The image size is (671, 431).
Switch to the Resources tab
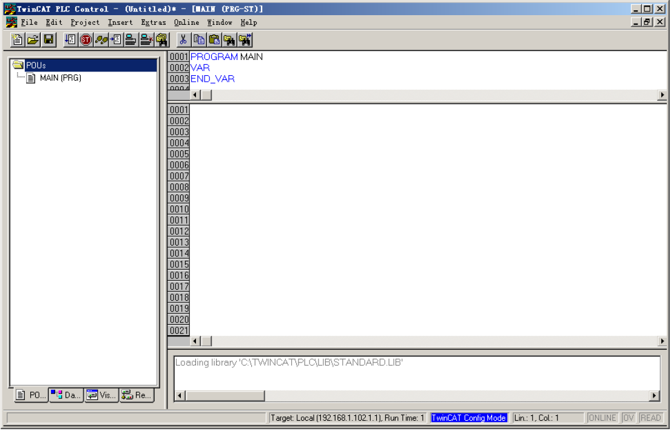click(137, 395)
